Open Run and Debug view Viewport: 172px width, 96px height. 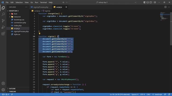coord(3,27)
